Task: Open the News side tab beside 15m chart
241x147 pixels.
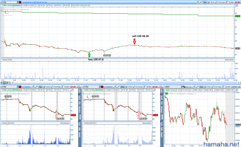Action: click(x=162, y=135)
